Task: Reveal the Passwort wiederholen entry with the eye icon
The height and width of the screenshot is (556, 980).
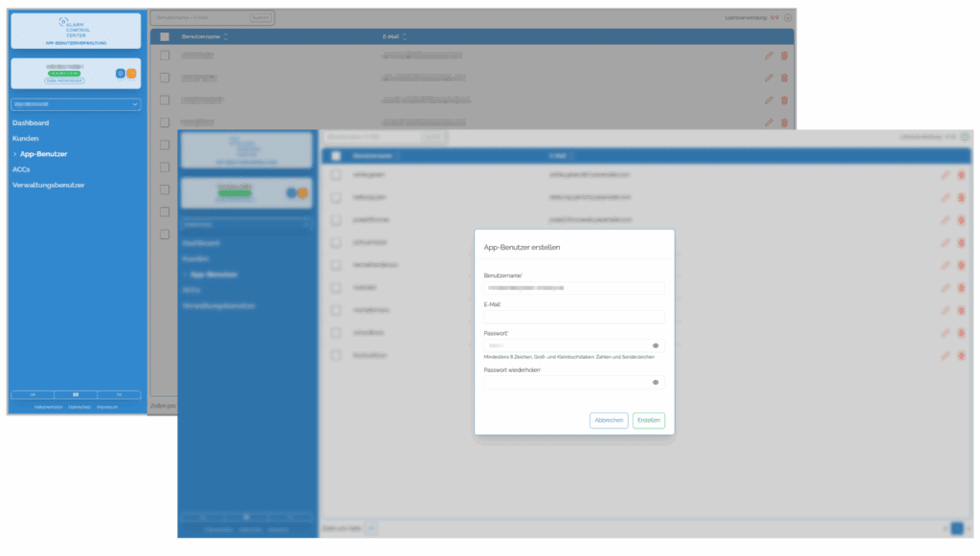Action: (656, 382)
